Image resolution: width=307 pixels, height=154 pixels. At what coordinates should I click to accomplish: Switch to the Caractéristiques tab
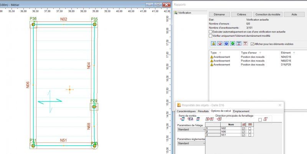coord(186,111)
